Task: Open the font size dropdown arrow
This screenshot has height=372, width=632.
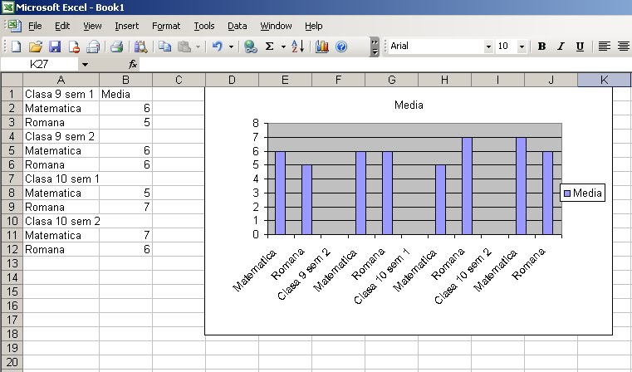Action: click(522, 46)
